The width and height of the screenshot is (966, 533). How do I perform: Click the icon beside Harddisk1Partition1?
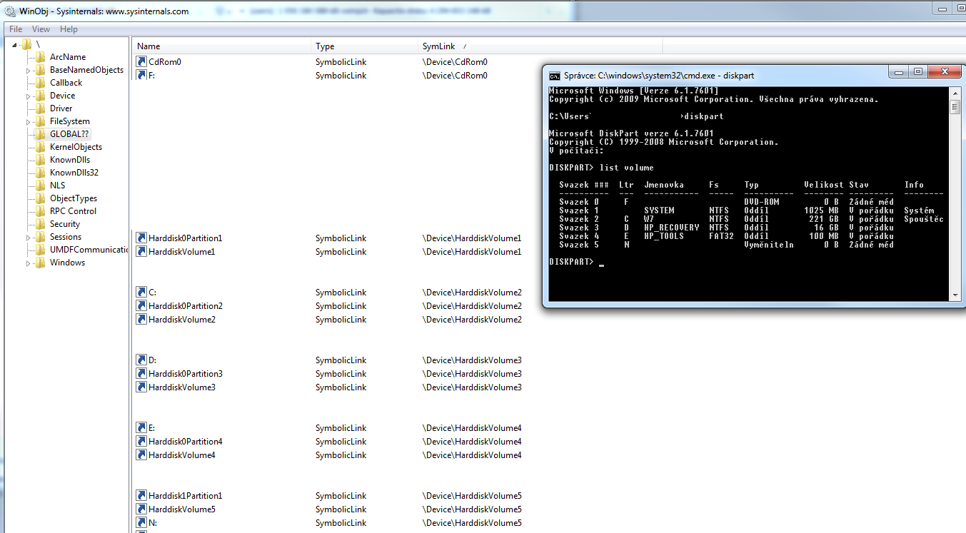141,496
